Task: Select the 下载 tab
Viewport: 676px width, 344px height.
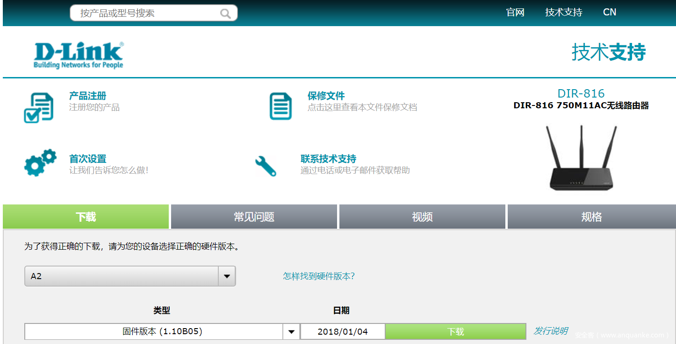Action: tap(86, 217)
